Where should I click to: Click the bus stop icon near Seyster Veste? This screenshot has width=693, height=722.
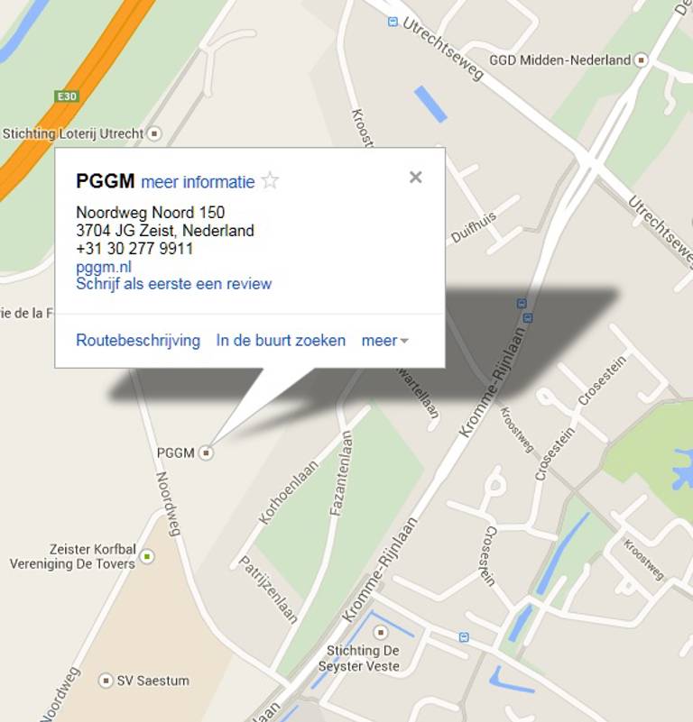click(x=464, y=636)
